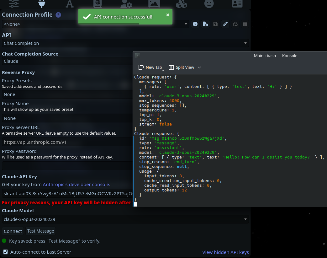Focus the Proxy Password input field
Screen dimensions: 327x258
click(x=67, y=166)
